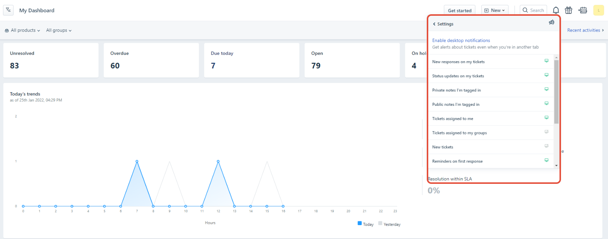Expand the All groups filter dropdown
This screenshot has width=608, height=239.
point(59,30)
